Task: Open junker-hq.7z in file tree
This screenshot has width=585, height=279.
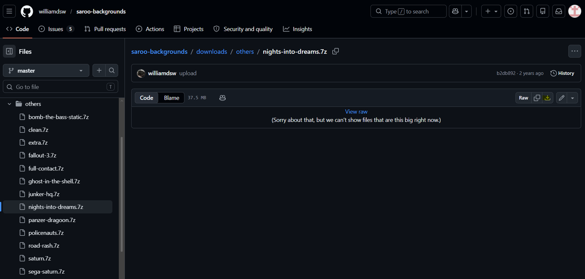Action: click(x=44, y=194)
